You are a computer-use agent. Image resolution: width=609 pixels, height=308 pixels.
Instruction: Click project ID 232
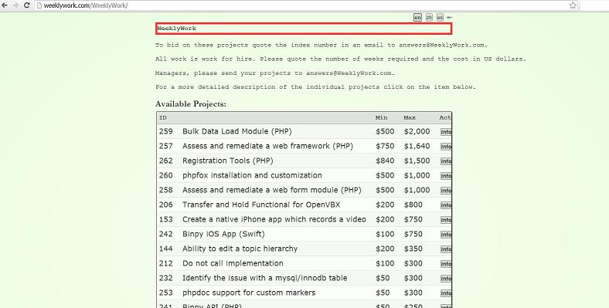coord(166,278)
